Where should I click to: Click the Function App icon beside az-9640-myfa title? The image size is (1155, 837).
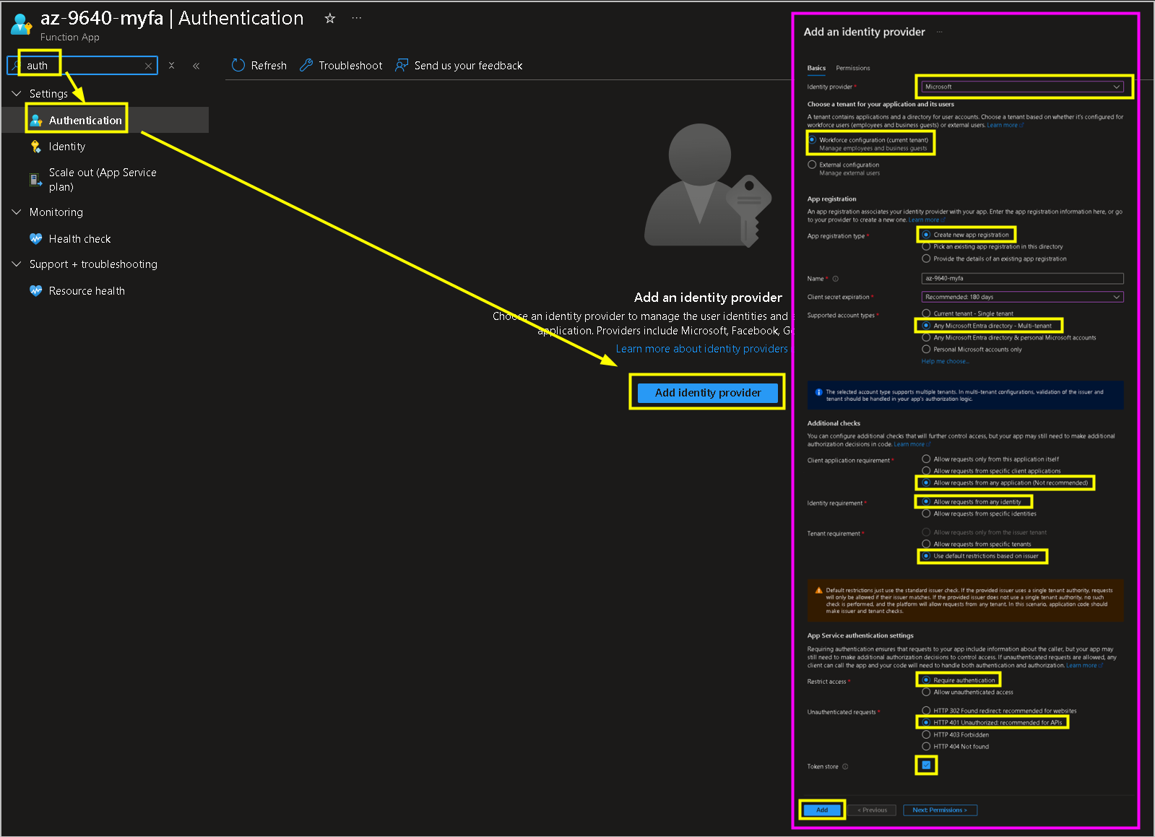(22, 25)
